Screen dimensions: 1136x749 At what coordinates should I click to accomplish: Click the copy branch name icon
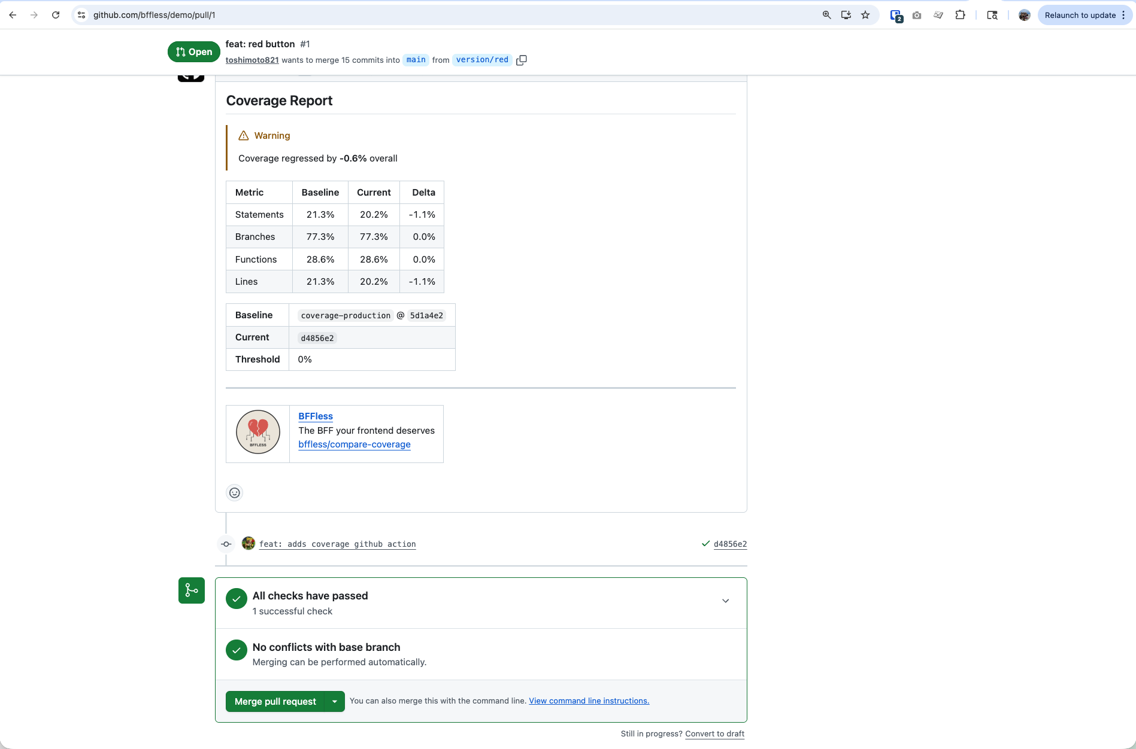pos(521,60)
